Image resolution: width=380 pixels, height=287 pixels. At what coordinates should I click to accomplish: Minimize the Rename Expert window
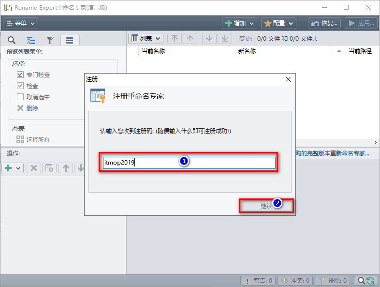(x=324, y=8)
